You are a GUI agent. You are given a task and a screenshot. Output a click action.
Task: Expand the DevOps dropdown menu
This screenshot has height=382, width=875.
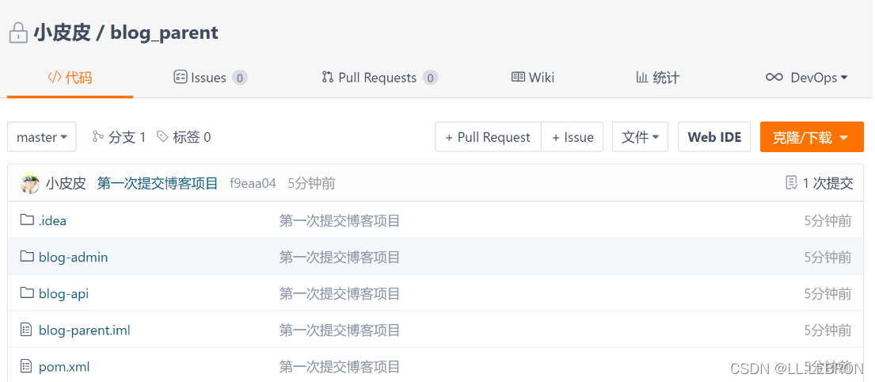point(807,78)
